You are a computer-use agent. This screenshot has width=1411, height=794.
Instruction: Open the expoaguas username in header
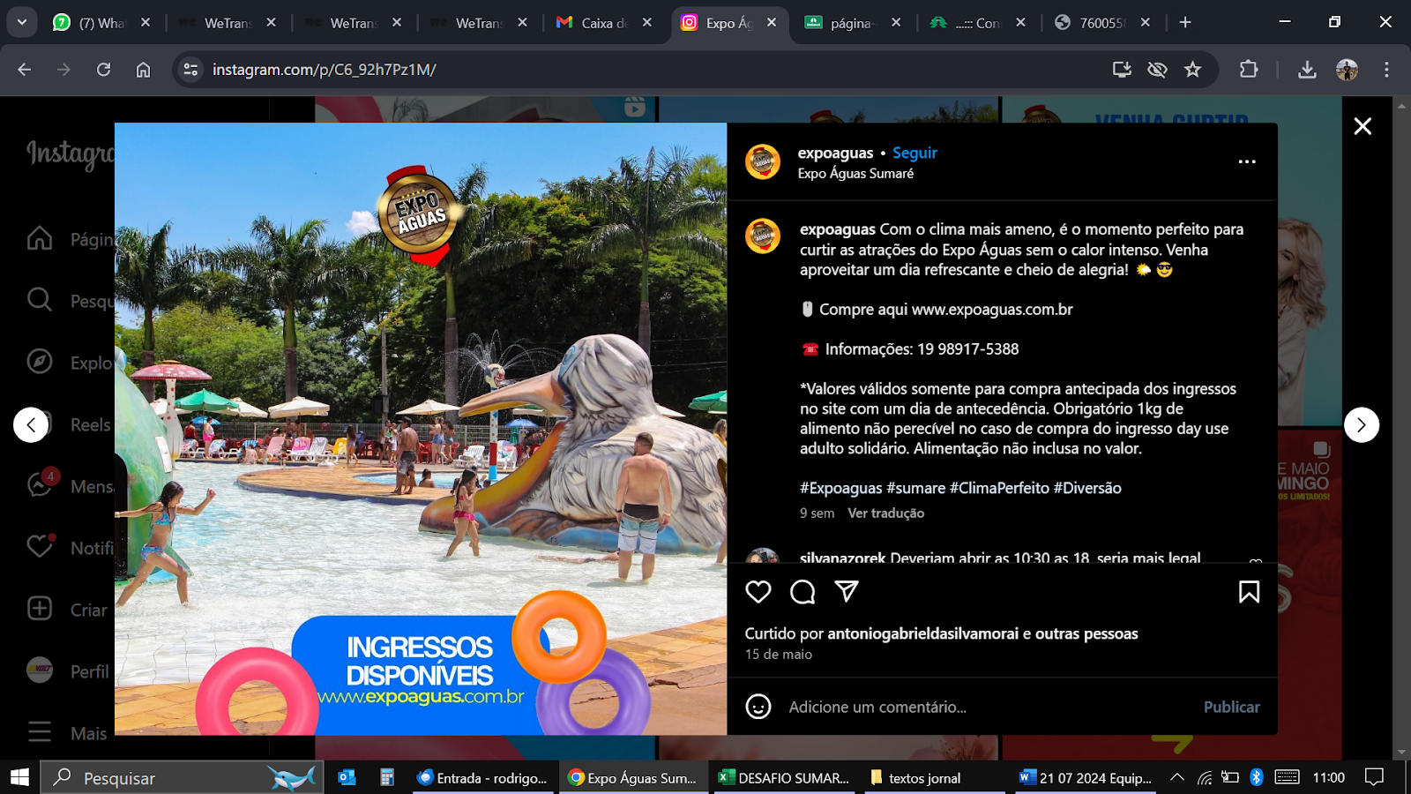coord(835,153)
